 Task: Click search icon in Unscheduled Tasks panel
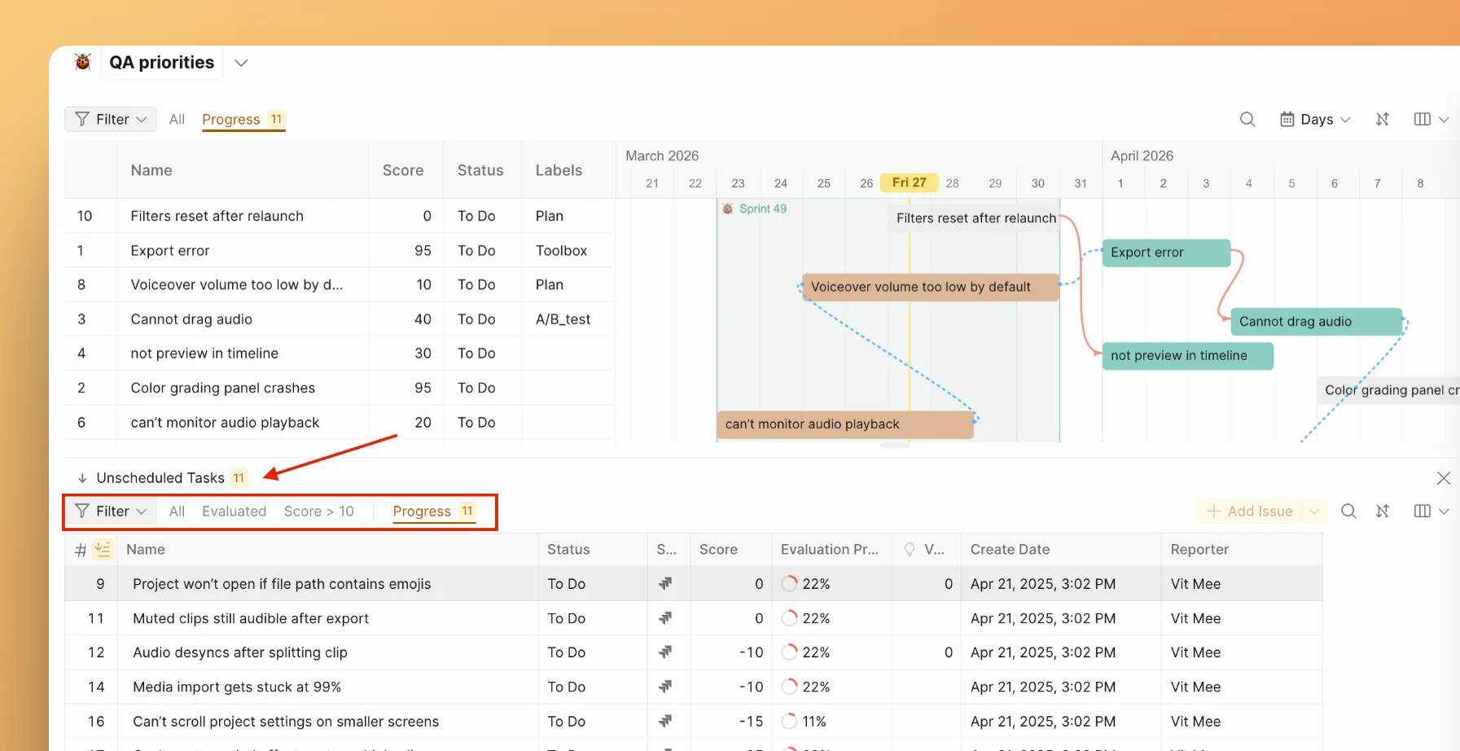pos(1348,512)
